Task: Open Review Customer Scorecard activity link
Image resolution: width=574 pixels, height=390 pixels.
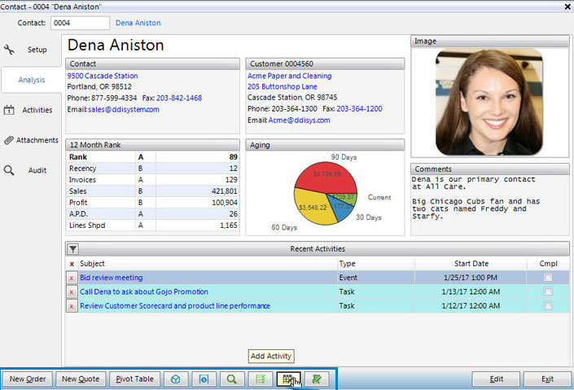Action: pos(175,306)
